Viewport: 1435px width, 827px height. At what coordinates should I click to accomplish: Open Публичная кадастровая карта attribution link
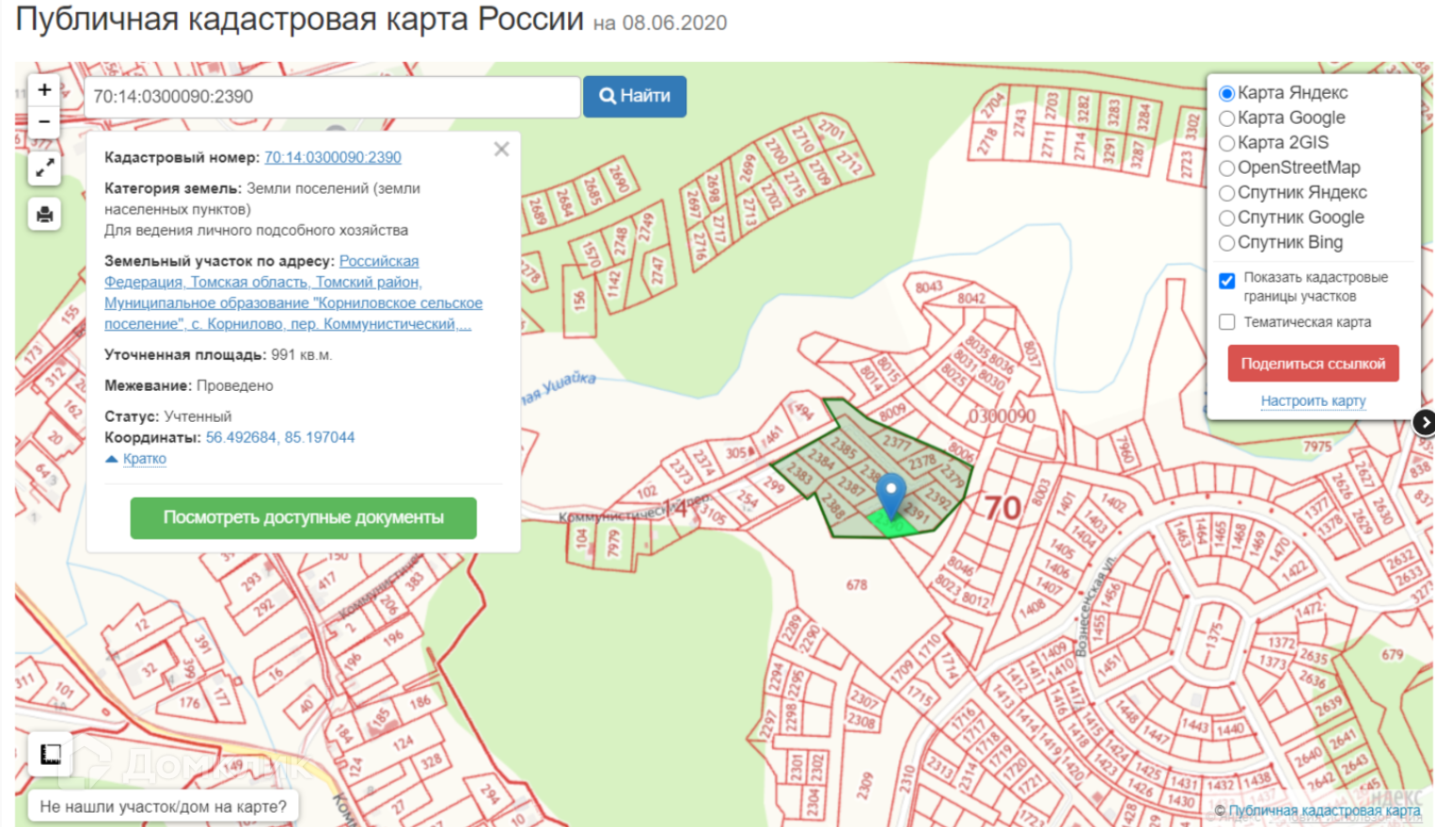pos(1324,810)
